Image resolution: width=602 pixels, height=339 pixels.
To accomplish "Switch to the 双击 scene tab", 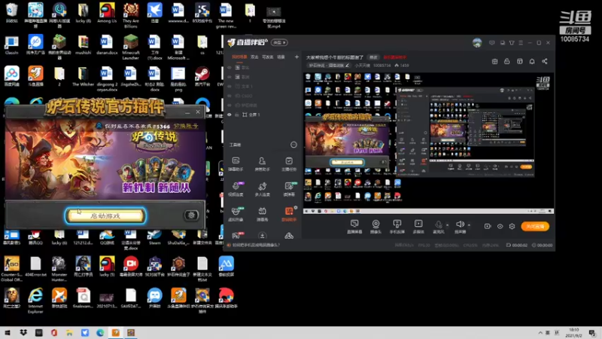I will click(x=254, y=57).
